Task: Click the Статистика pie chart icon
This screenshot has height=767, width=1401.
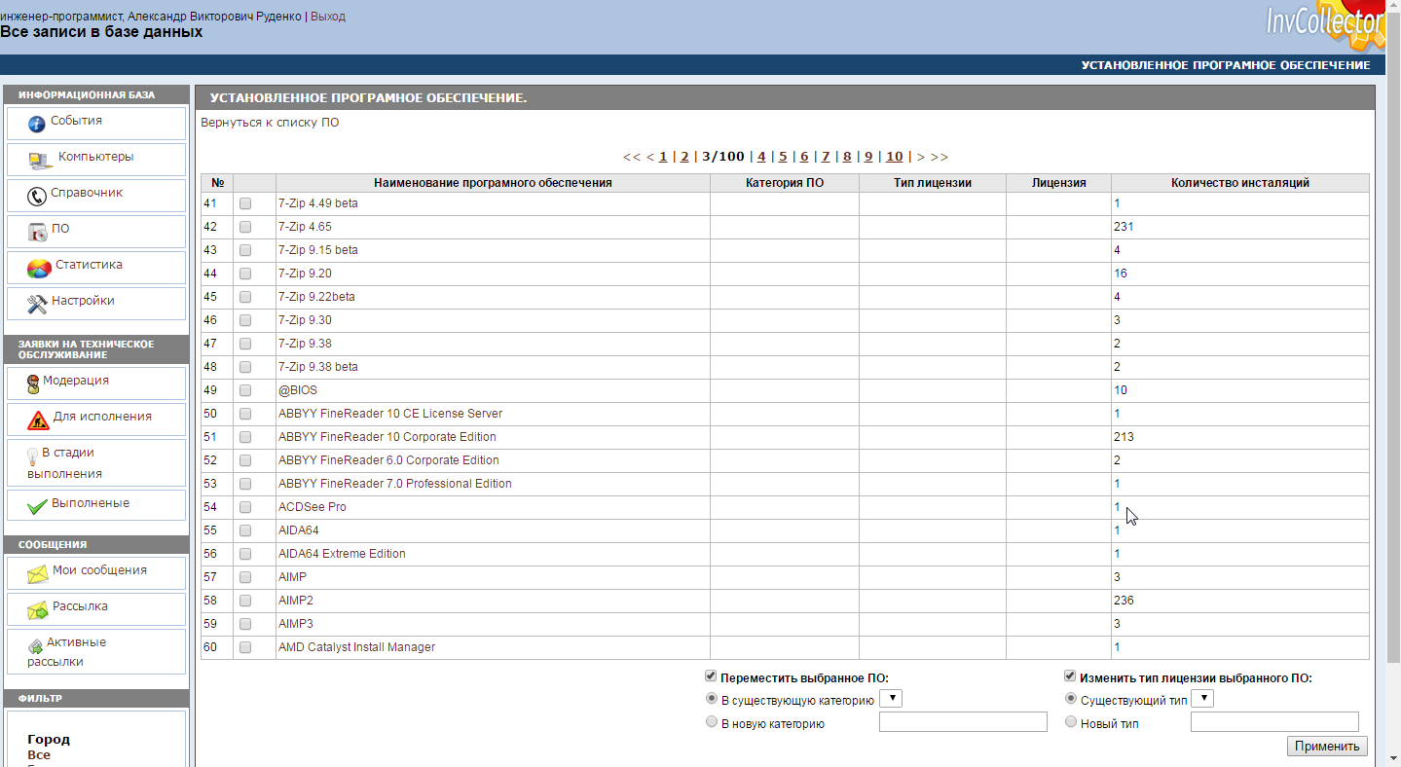Action: point(39,268)
